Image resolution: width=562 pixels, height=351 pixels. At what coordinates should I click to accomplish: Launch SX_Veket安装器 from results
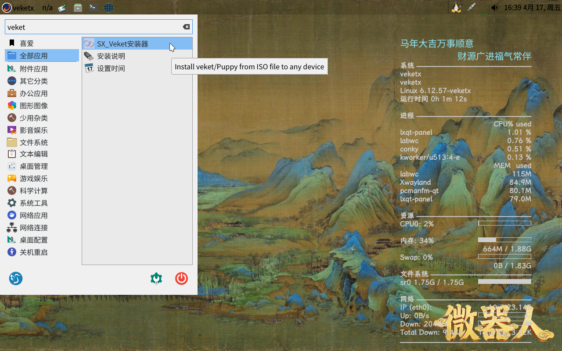(122, 44)
